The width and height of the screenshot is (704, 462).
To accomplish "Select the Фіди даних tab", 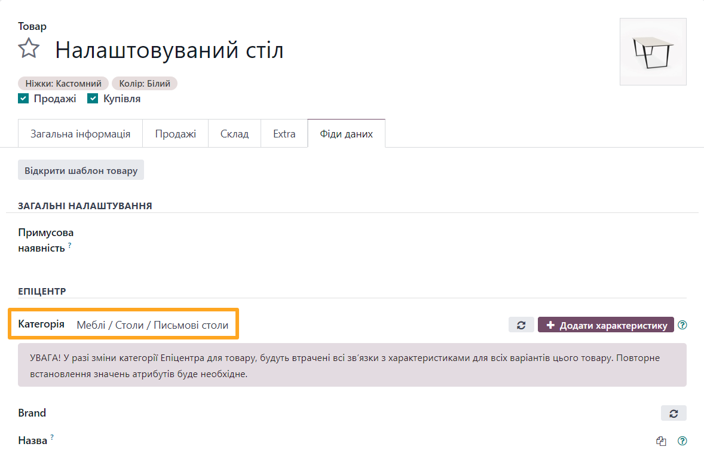I will click(346, 134).
